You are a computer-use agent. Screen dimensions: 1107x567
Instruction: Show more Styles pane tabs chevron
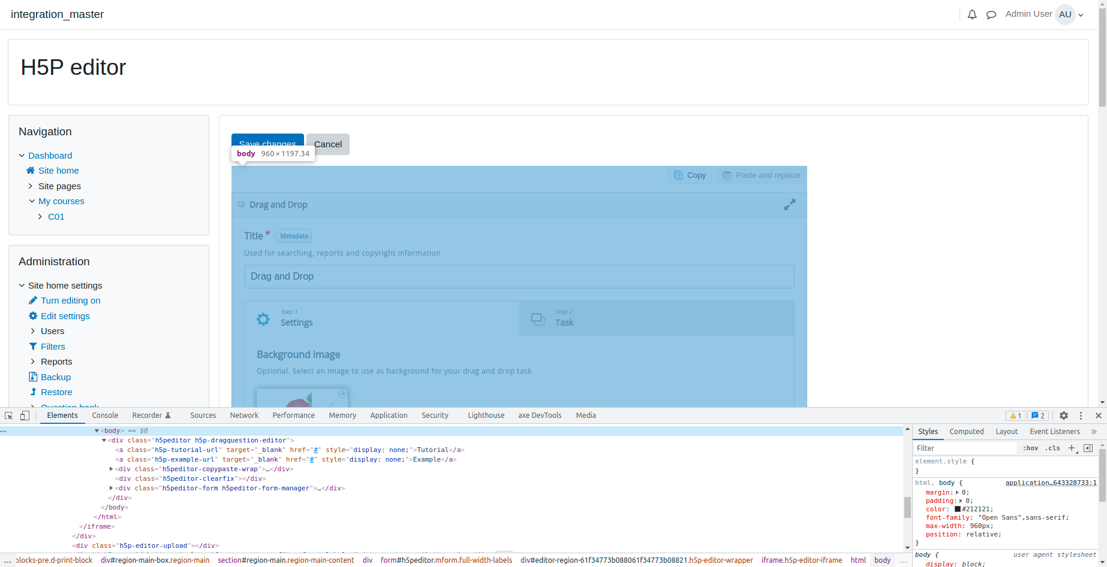coord(1094,432)
